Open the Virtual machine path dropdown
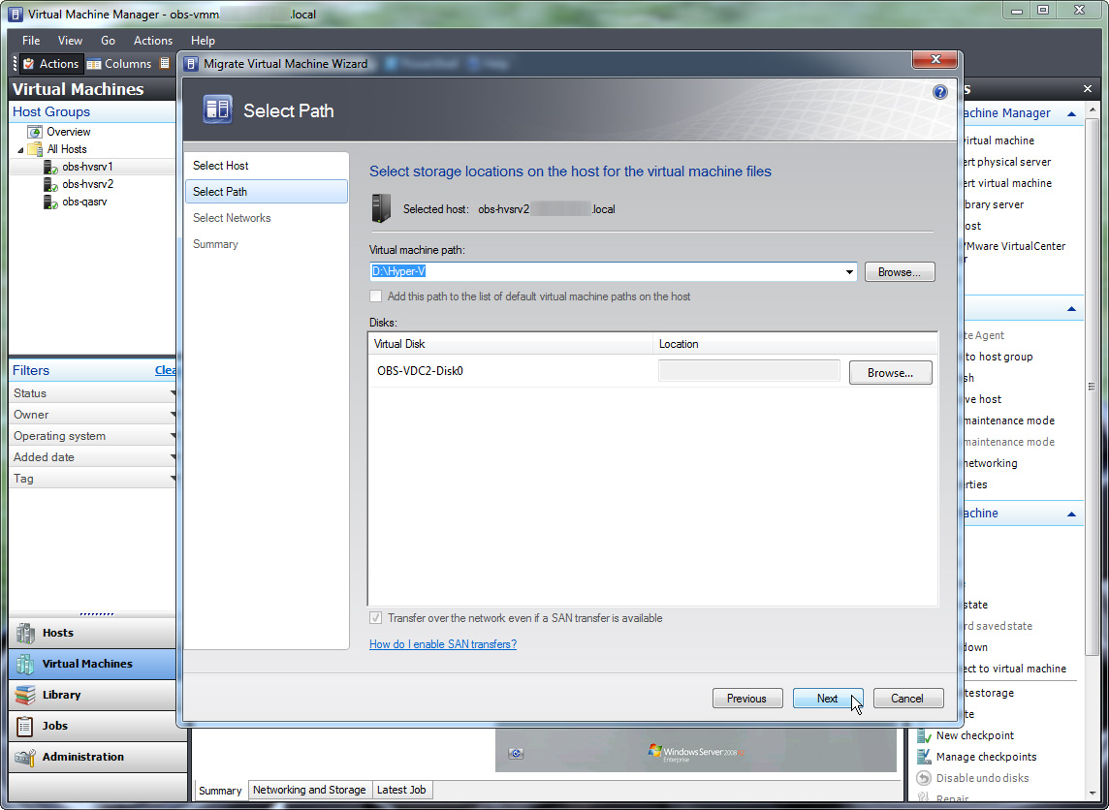The image size is (1109, 810). 848,271
